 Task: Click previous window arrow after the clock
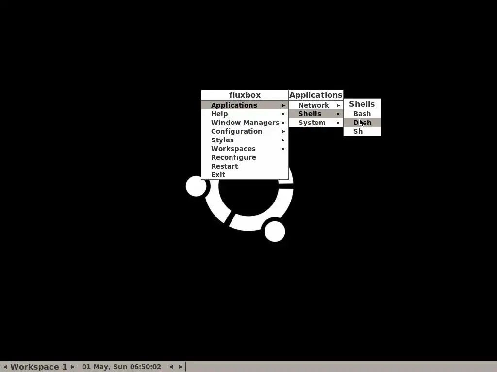coord(171,367)
